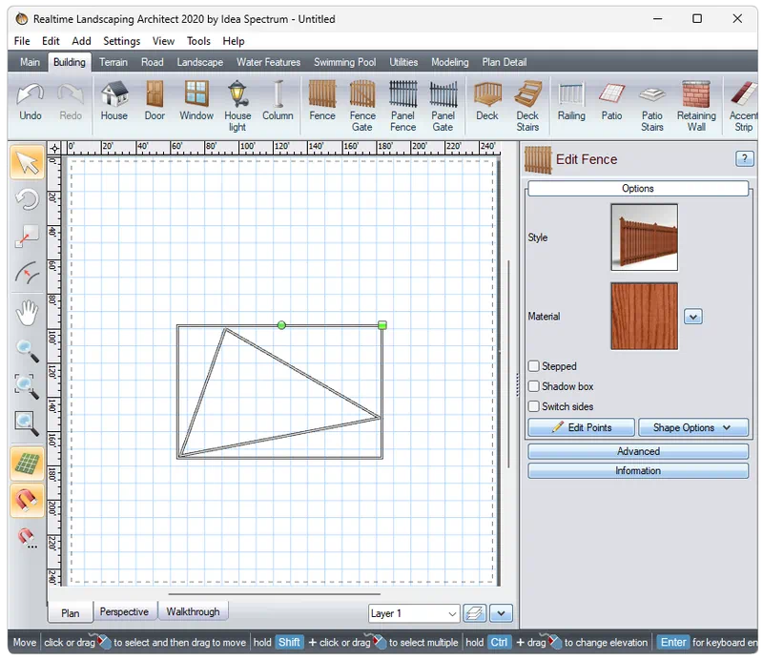Click the rotate tool in left sidebar
763x660 pixels.
(28, 199)
